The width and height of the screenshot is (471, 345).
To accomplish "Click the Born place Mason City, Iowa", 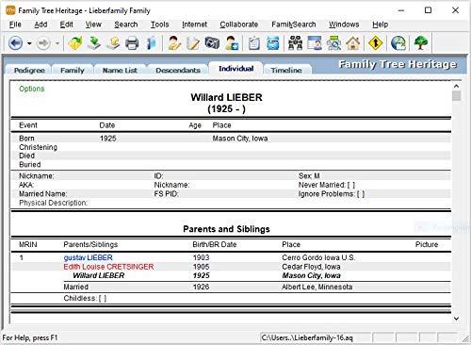I will 240,139.
